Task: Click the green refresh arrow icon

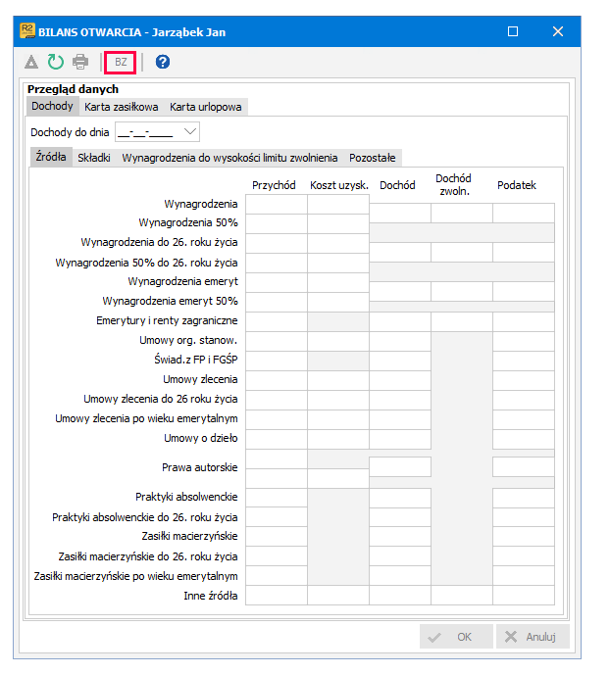Action: [x=56, y=62]
